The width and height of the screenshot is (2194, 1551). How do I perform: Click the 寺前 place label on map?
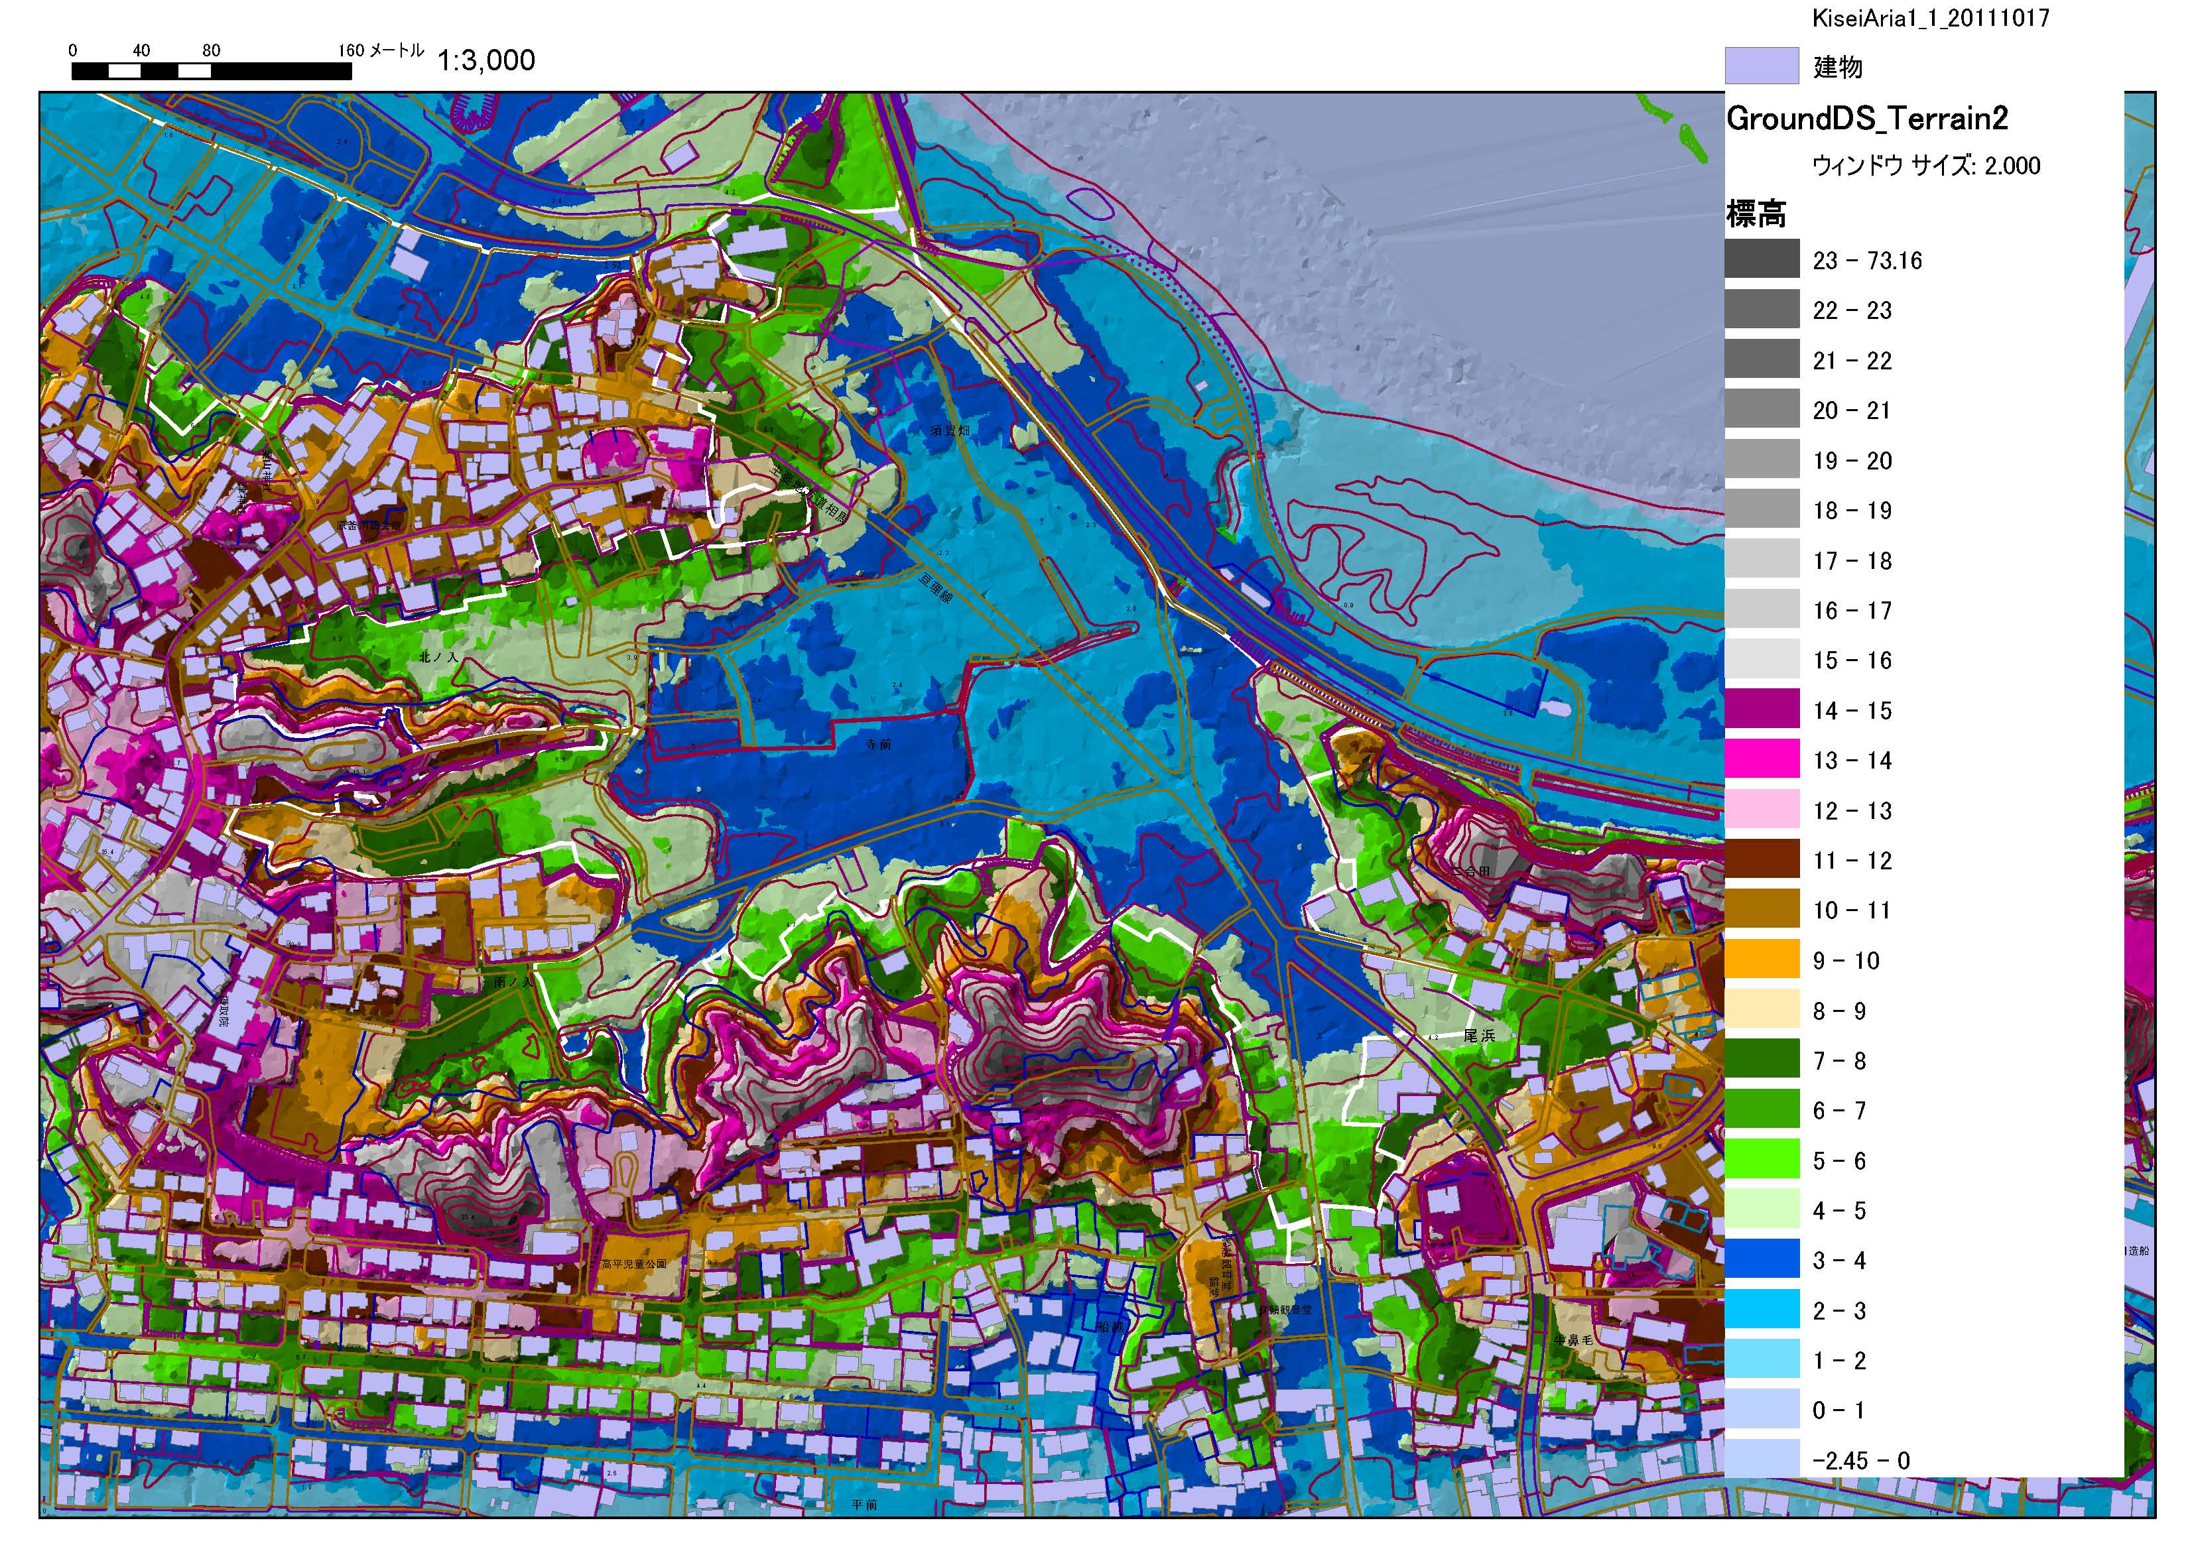coord(878,743)
